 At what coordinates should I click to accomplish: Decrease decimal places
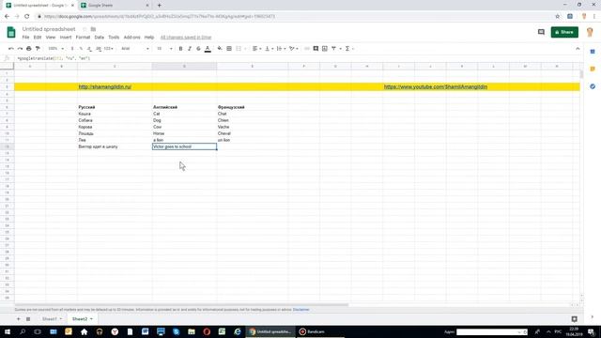point(89,49)
